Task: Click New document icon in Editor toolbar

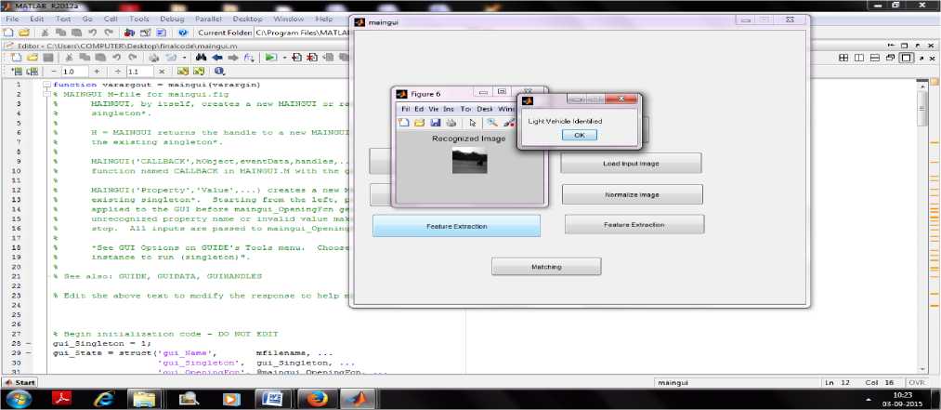Action: point(16,58)
